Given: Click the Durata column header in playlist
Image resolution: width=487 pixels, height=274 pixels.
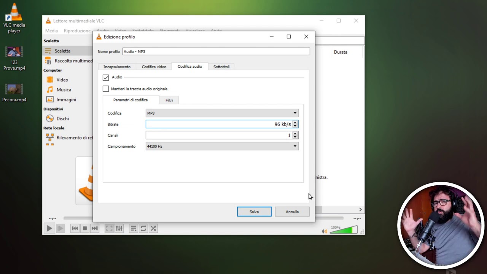Looking at the screenshot, I should 341,52.
